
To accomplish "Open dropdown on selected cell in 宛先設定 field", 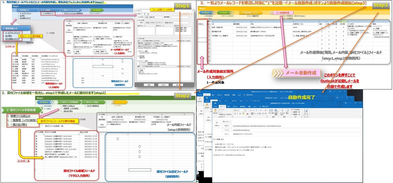I will coord(114,67).
